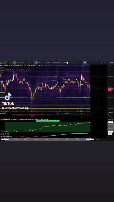The height and width of the screenshot is (202, 114).
Task: Click the current date marker on time axis
Action: pyautogui.click(x=90, y=140)
